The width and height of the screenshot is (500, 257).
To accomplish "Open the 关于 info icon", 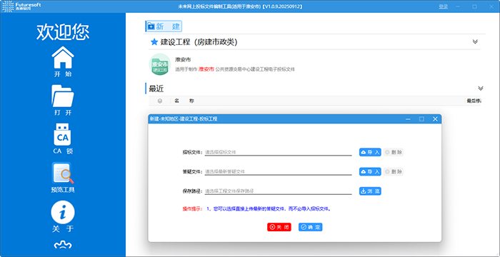I will click(x=63, y=212).
